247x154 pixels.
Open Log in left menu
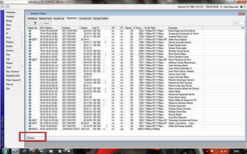pos(8,59)
